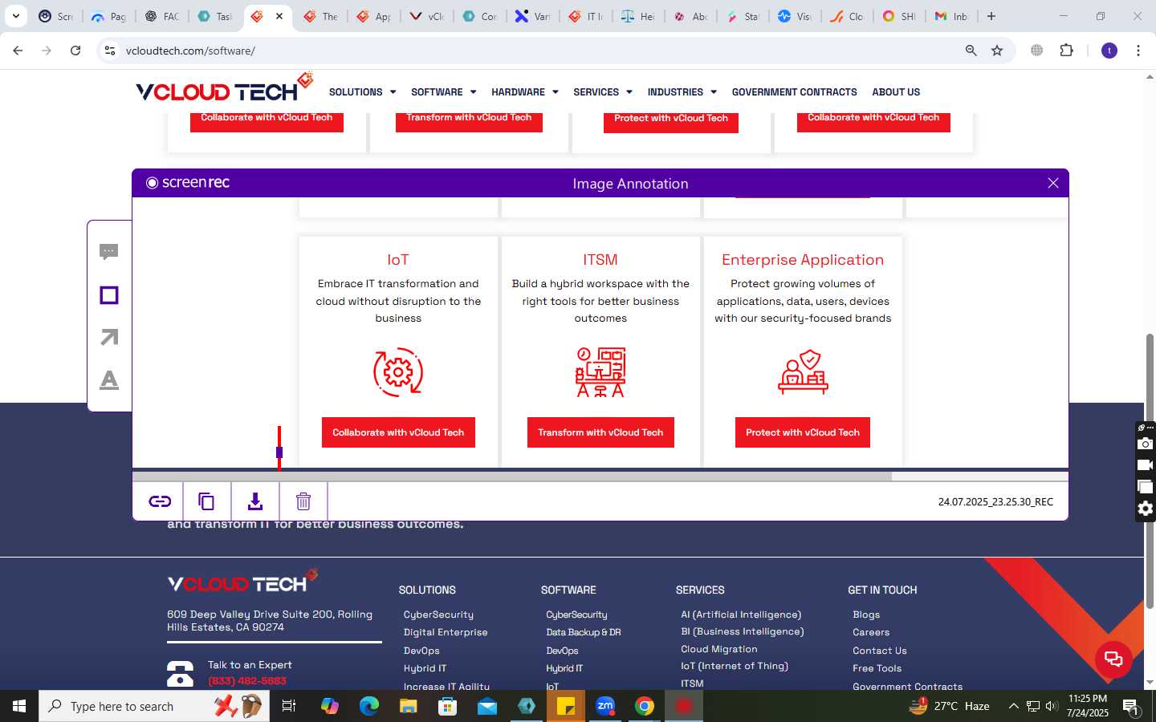
Task: Open Zoom from the taskbar
Action: 605,706
